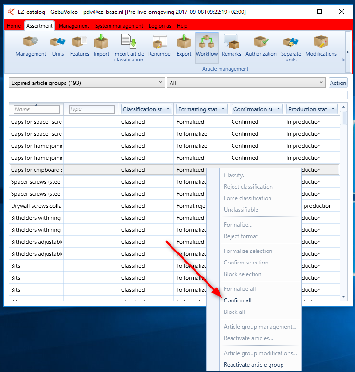This screenshot has width=355, height=372.
Task: Open Expired article groups dropdown
Action: [x=87, y=83]
